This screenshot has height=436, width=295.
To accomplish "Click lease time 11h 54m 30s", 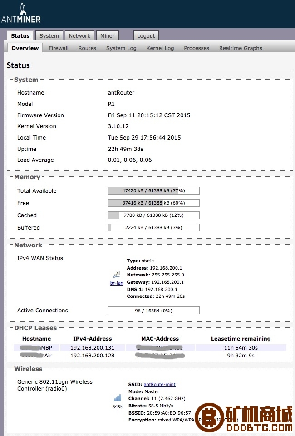I will point(241,348).
